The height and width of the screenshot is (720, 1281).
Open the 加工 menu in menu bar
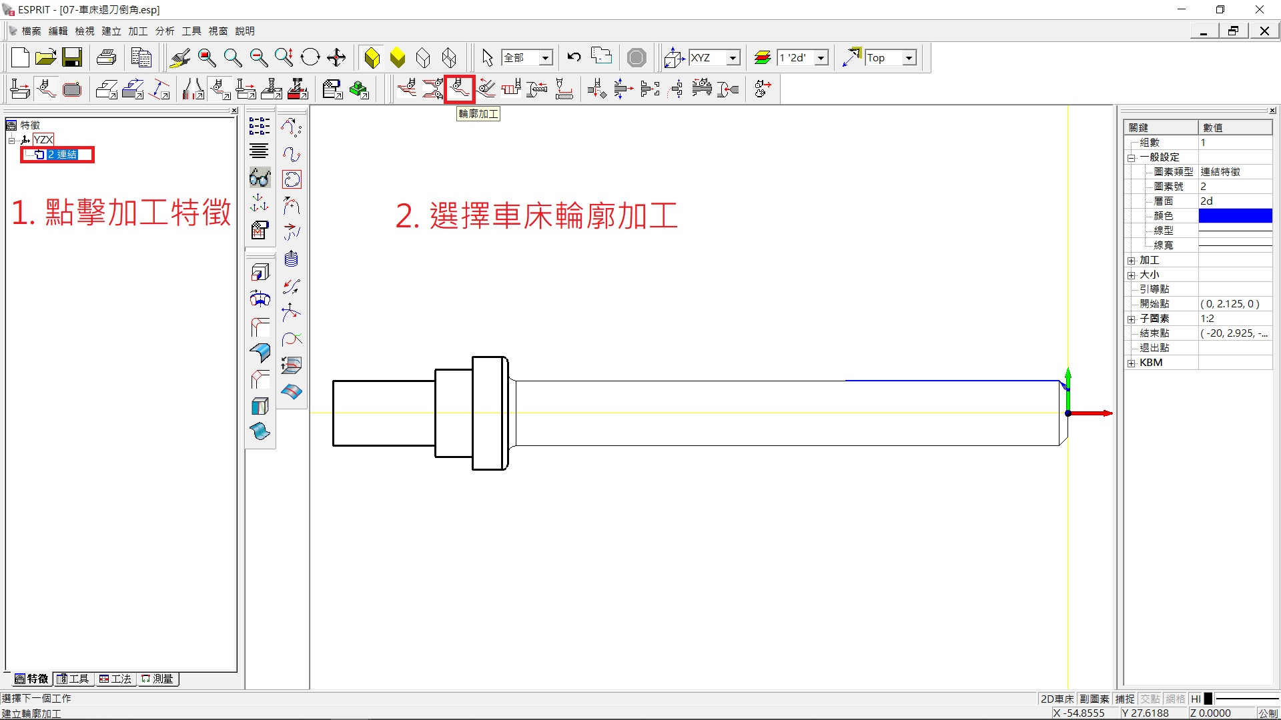coord(137,31)
